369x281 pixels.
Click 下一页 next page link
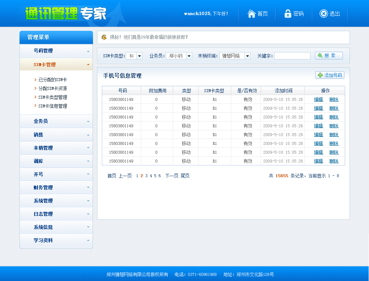point(172,176)
